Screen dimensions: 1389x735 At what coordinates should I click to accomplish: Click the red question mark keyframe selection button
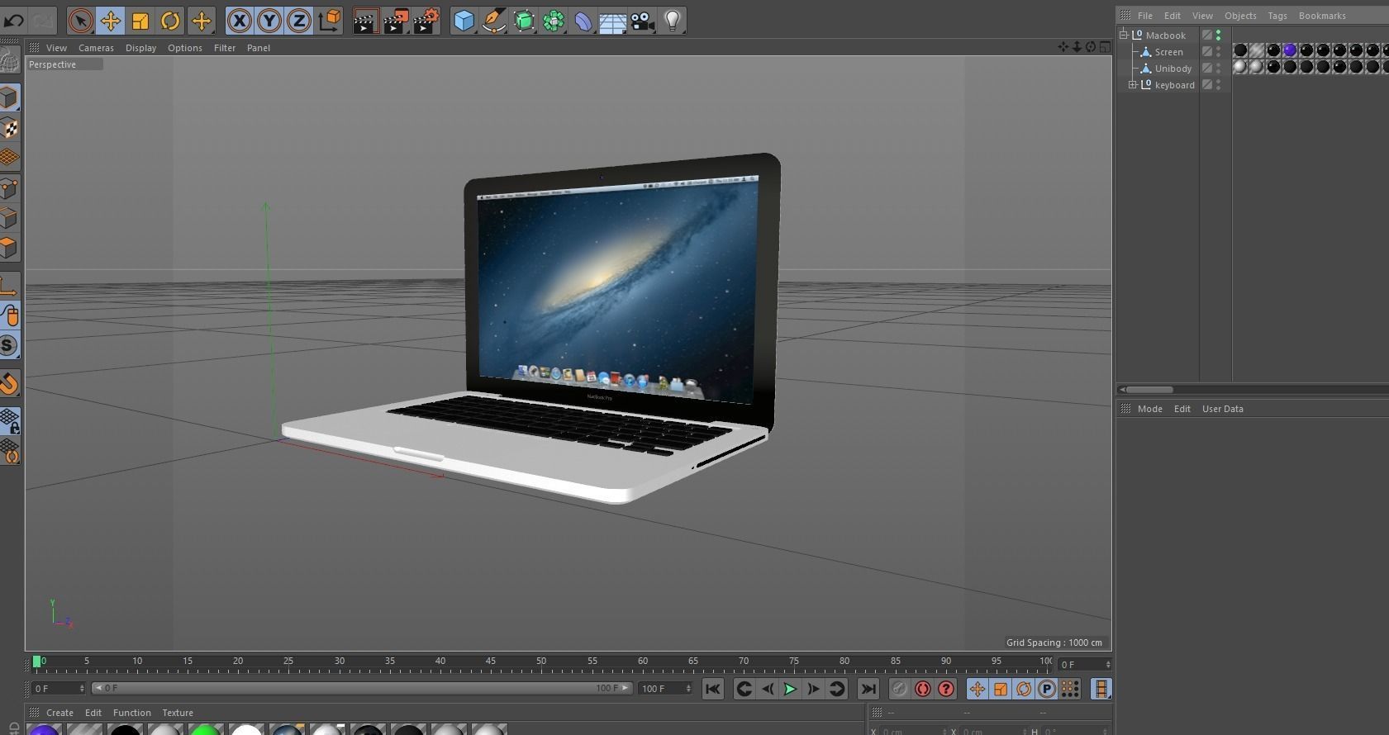pyautogui.click(x=946, y=689)
